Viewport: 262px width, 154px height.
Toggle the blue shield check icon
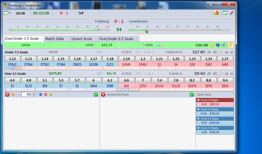click(41, 94)
